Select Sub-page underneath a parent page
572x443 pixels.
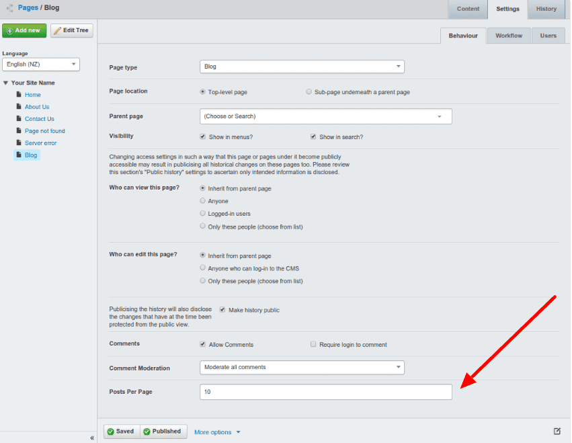[x=309, y=91]
